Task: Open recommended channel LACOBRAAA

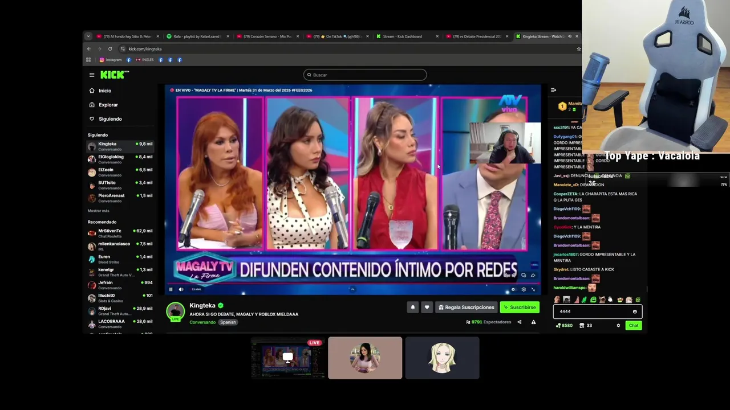Action: pyautogui.click(x=120, y=323)
